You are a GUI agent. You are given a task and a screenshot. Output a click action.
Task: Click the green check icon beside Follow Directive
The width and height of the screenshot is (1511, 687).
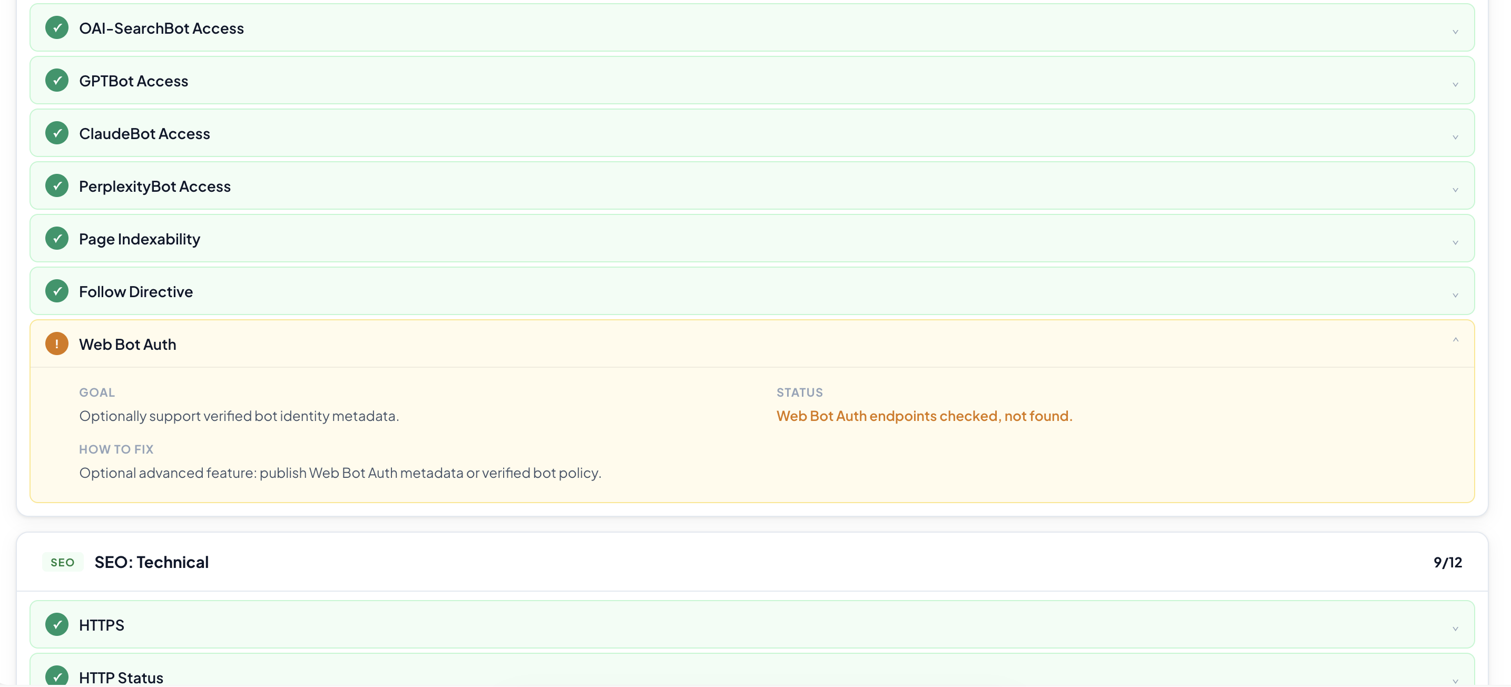pos(57,291)
